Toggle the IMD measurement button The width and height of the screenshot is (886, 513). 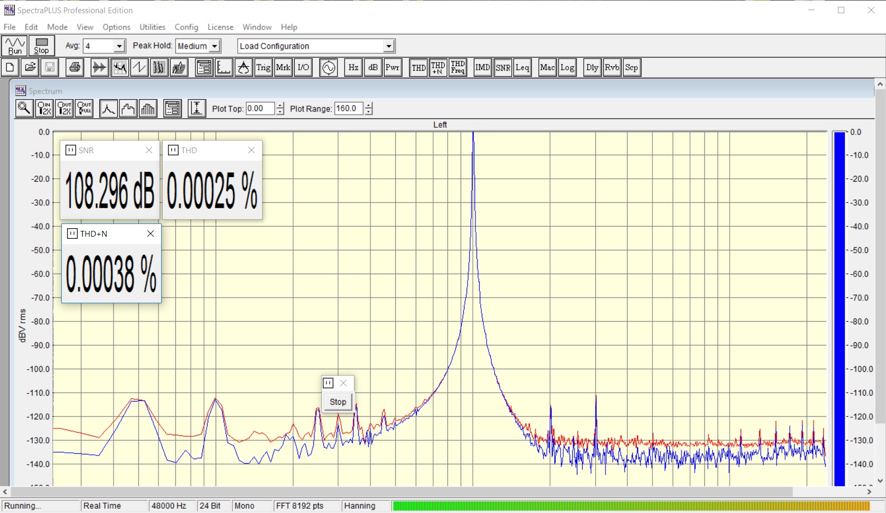[x=482, y=68]
